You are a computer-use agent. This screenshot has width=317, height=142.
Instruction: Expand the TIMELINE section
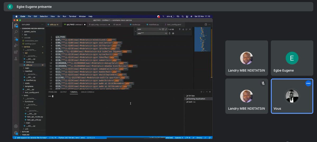tap(26, 135)
